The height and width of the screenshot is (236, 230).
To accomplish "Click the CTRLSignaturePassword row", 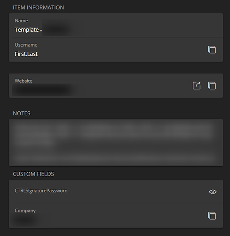I will tap(116, 192).
